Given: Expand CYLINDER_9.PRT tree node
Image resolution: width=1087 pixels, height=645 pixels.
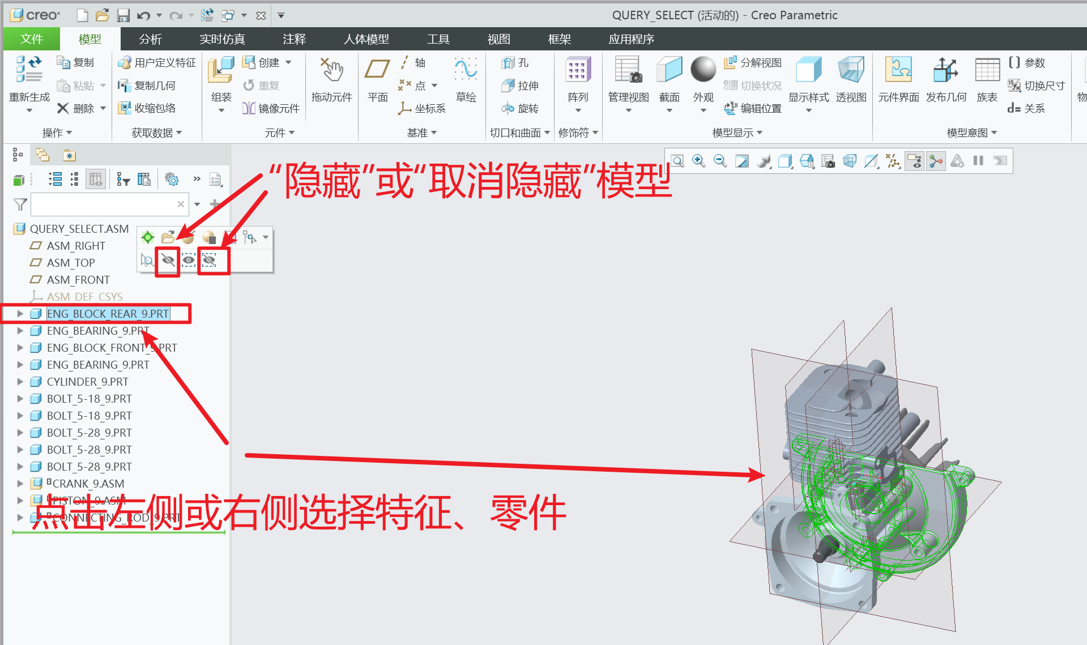Looking at the screenshot, I should pyautogui.click(x=20, y=382).
